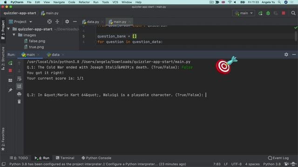Restore the Run panel layout
This screenshot has width=298, height=167.
10,80
